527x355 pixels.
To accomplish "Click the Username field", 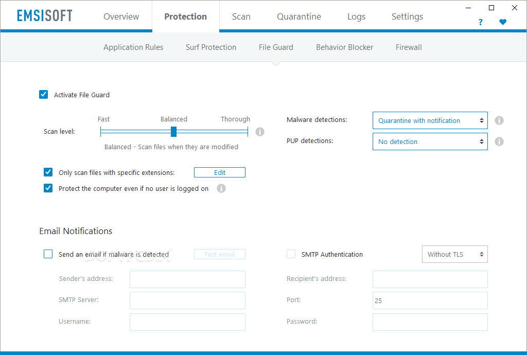I will [187, 322].
